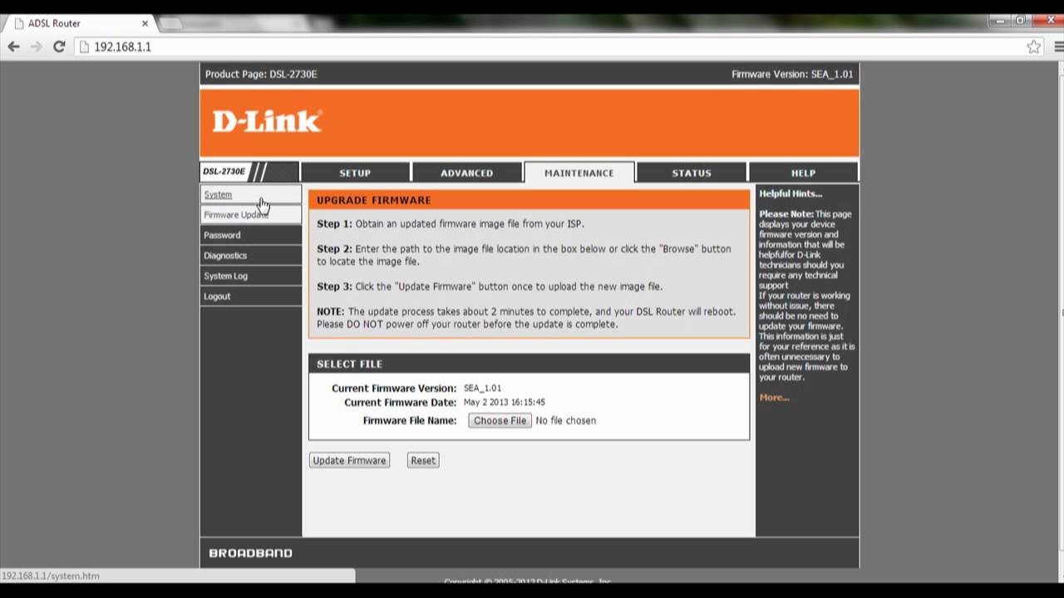Click the Step 1 instruction text
Image resolution: width=1064 pixels, height=598 pixels.
(x=450, y=223)
